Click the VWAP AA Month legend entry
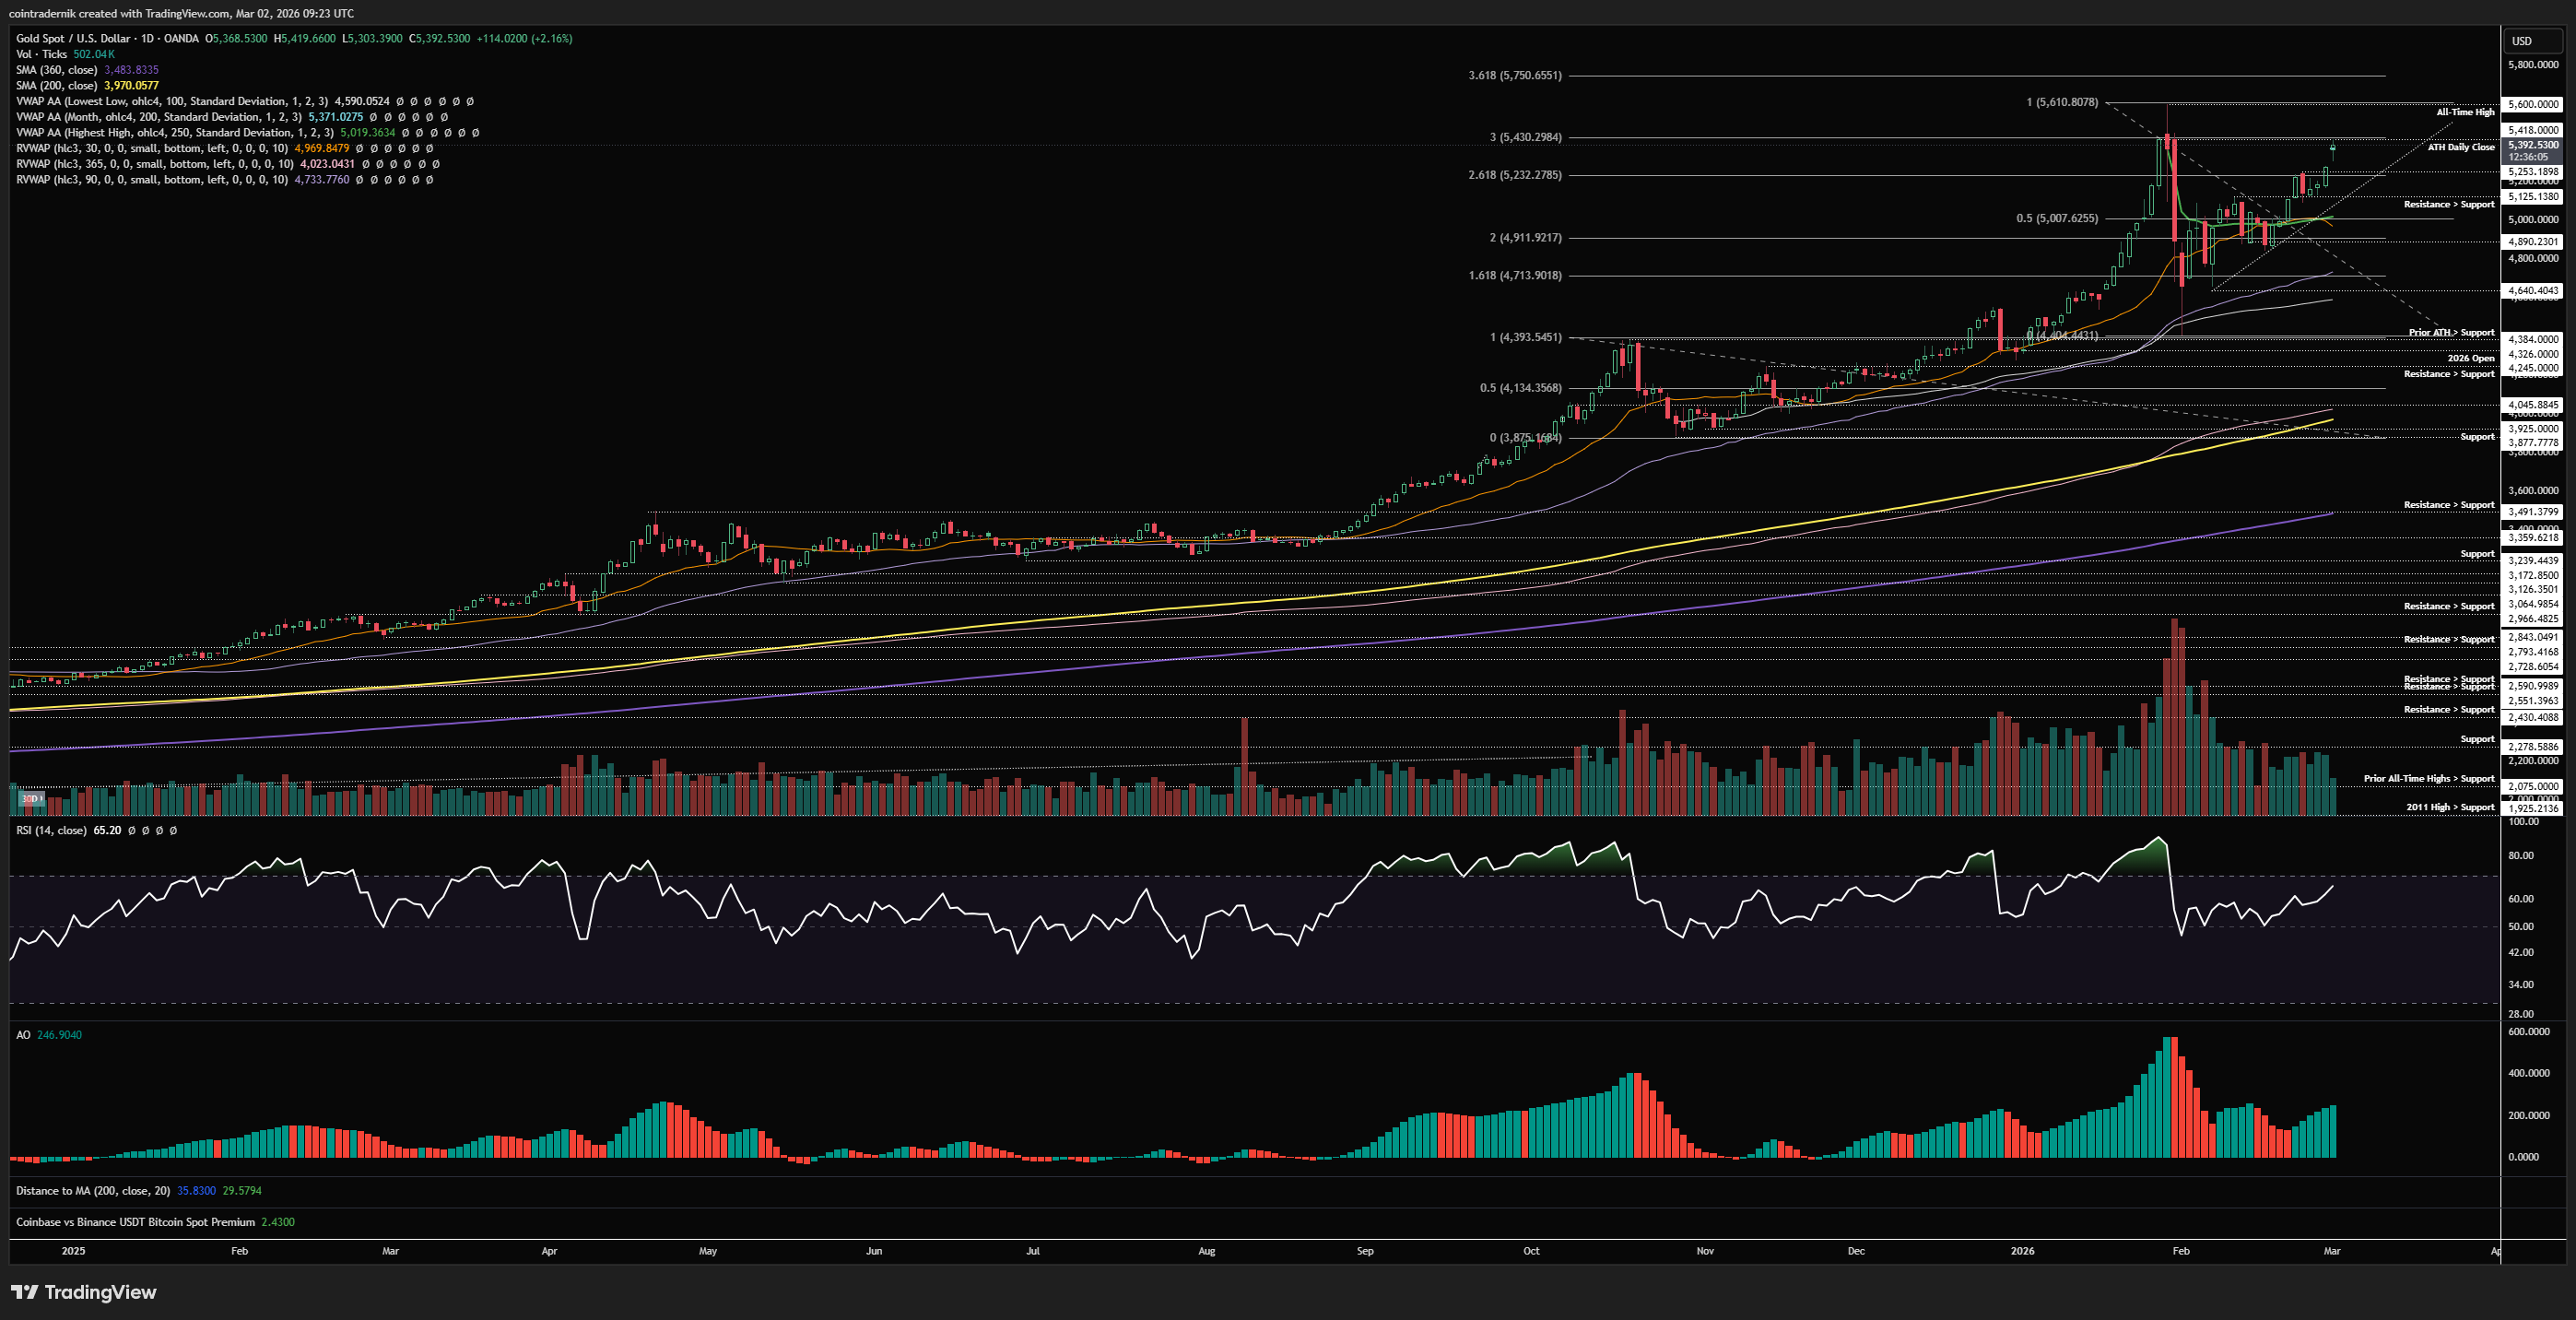Image resolution: width=2576 pixels, height=1320 pixels. (x=158, y=117)
